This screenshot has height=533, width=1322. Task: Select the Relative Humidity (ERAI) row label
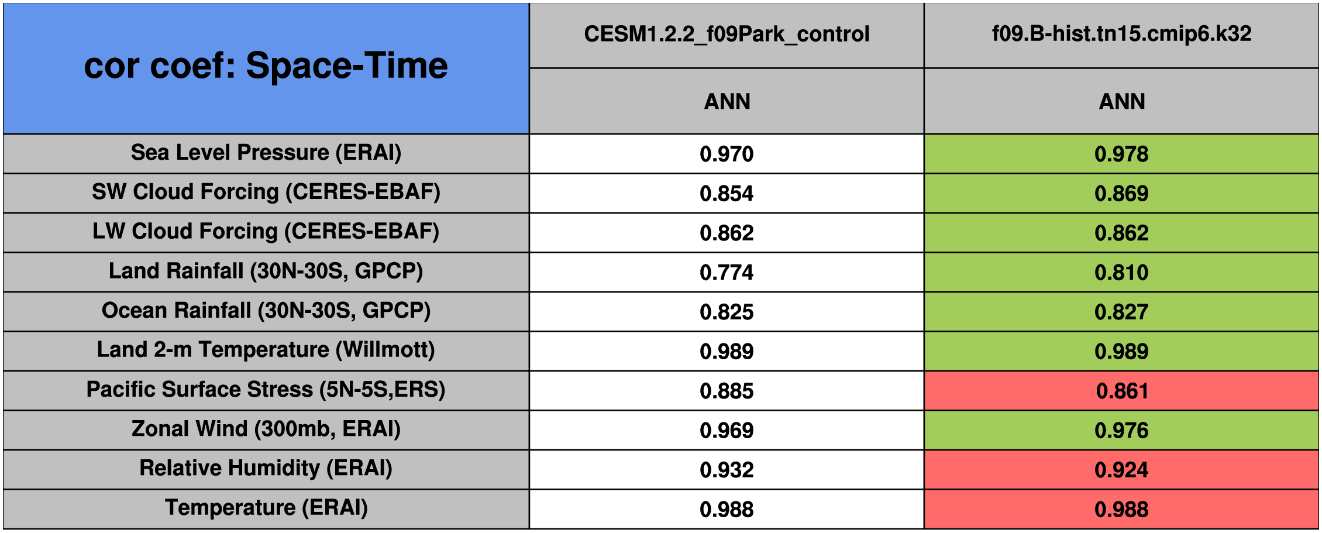[266, 469]
